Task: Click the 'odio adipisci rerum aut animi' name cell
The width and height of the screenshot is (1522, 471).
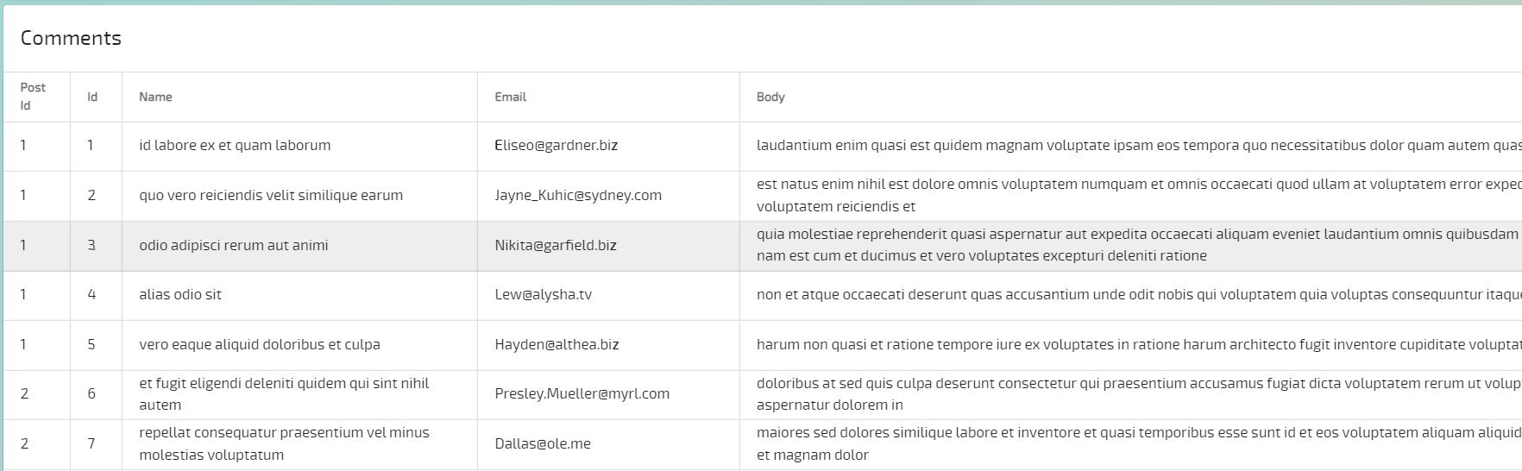Action: click(233, 246)
